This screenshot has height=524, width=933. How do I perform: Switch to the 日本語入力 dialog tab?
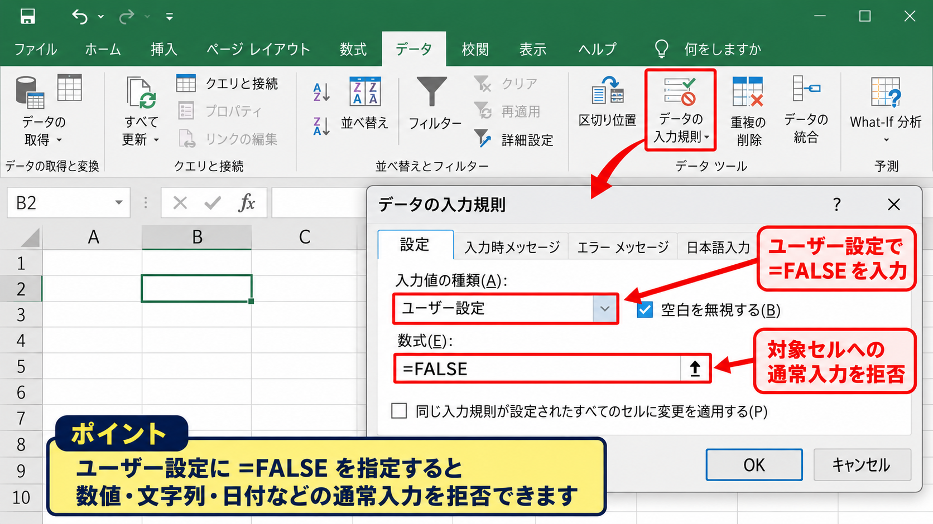click(x=718, y=247)
